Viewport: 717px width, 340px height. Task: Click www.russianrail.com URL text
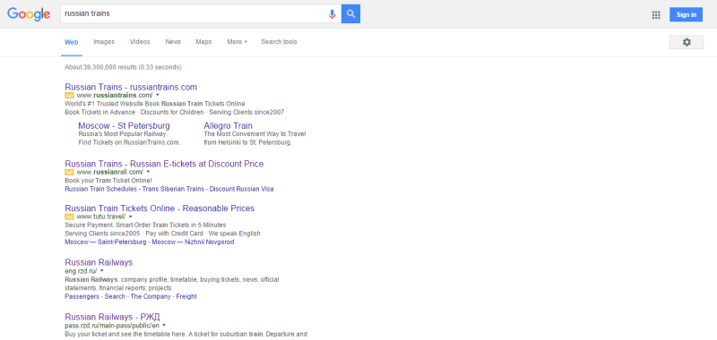(x=110, y=172)
